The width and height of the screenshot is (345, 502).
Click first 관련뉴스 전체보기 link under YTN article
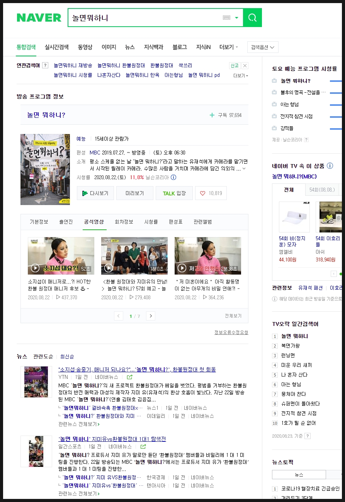coord(79,424)
